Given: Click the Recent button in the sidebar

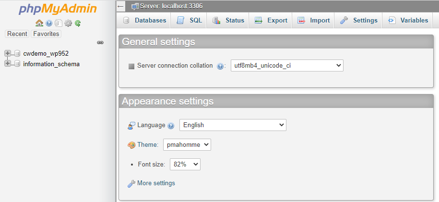Looking at the screenshot, I should coord(17,34).
